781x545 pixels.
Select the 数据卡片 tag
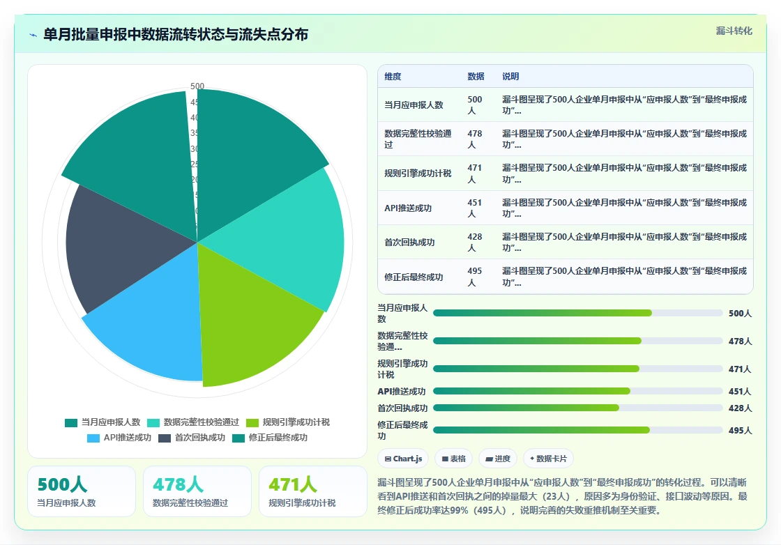[548, 459]
